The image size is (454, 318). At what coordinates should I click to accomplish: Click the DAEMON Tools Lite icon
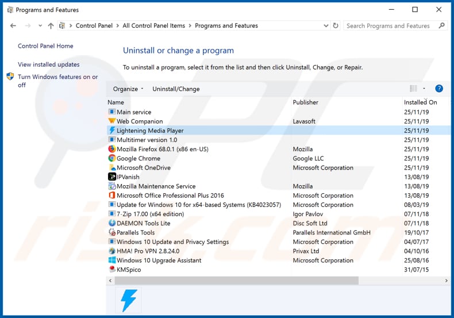(x=111, y=223)
